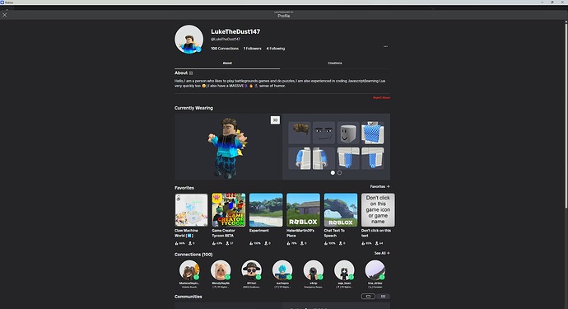The image size is (568, 309).
Task: Show second page of worn items
Action: 339,173
